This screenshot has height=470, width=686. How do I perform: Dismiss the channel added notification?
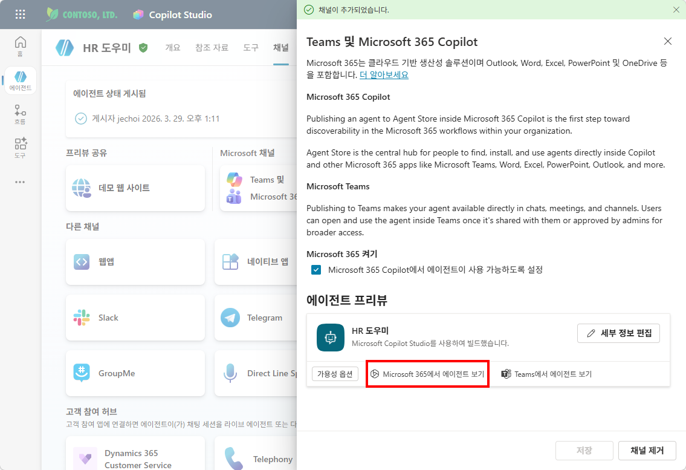[676, 10]
